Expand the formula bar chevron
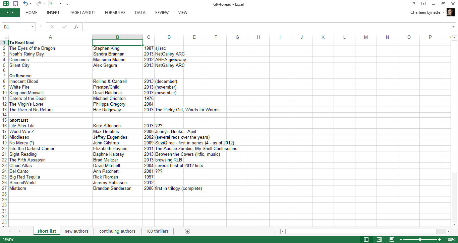 (454, 27)
